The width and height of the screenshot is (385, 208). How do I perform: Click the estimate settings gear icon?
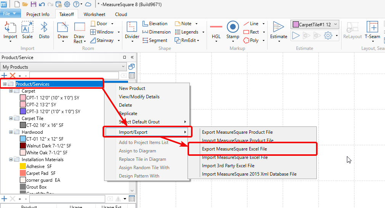(328, 35)
